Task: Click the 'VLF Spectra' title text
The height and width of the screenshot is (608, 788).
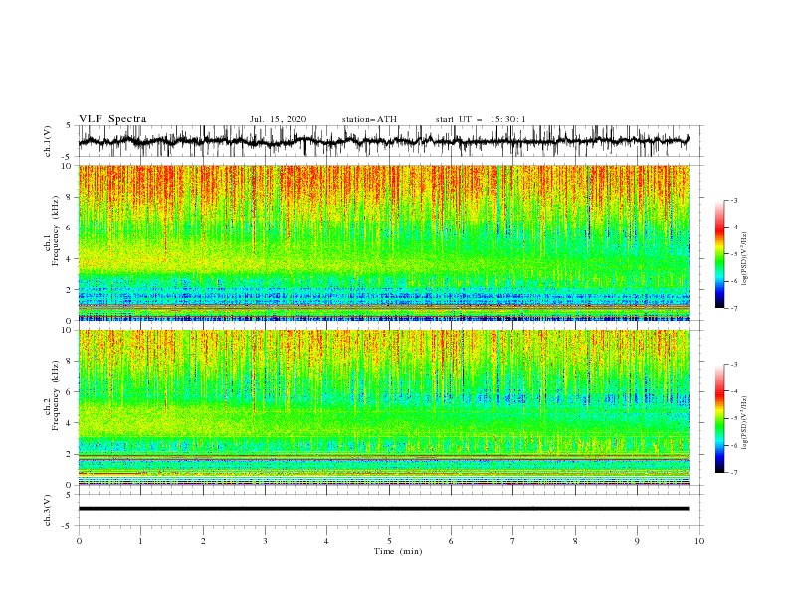Action: pos(112,119)
